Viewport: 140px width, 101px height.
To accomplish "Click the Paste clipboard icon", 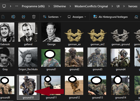I will tap(3, 17).
